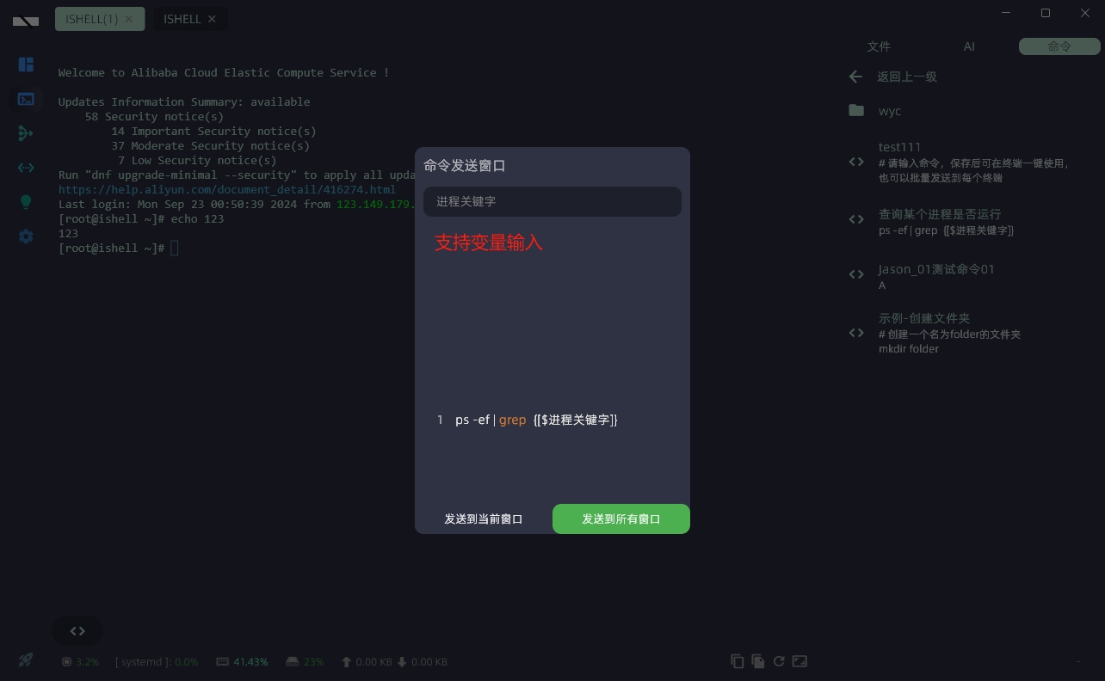
Task: Click the copy icon in the status bar
Action: (x=738, y=661)
